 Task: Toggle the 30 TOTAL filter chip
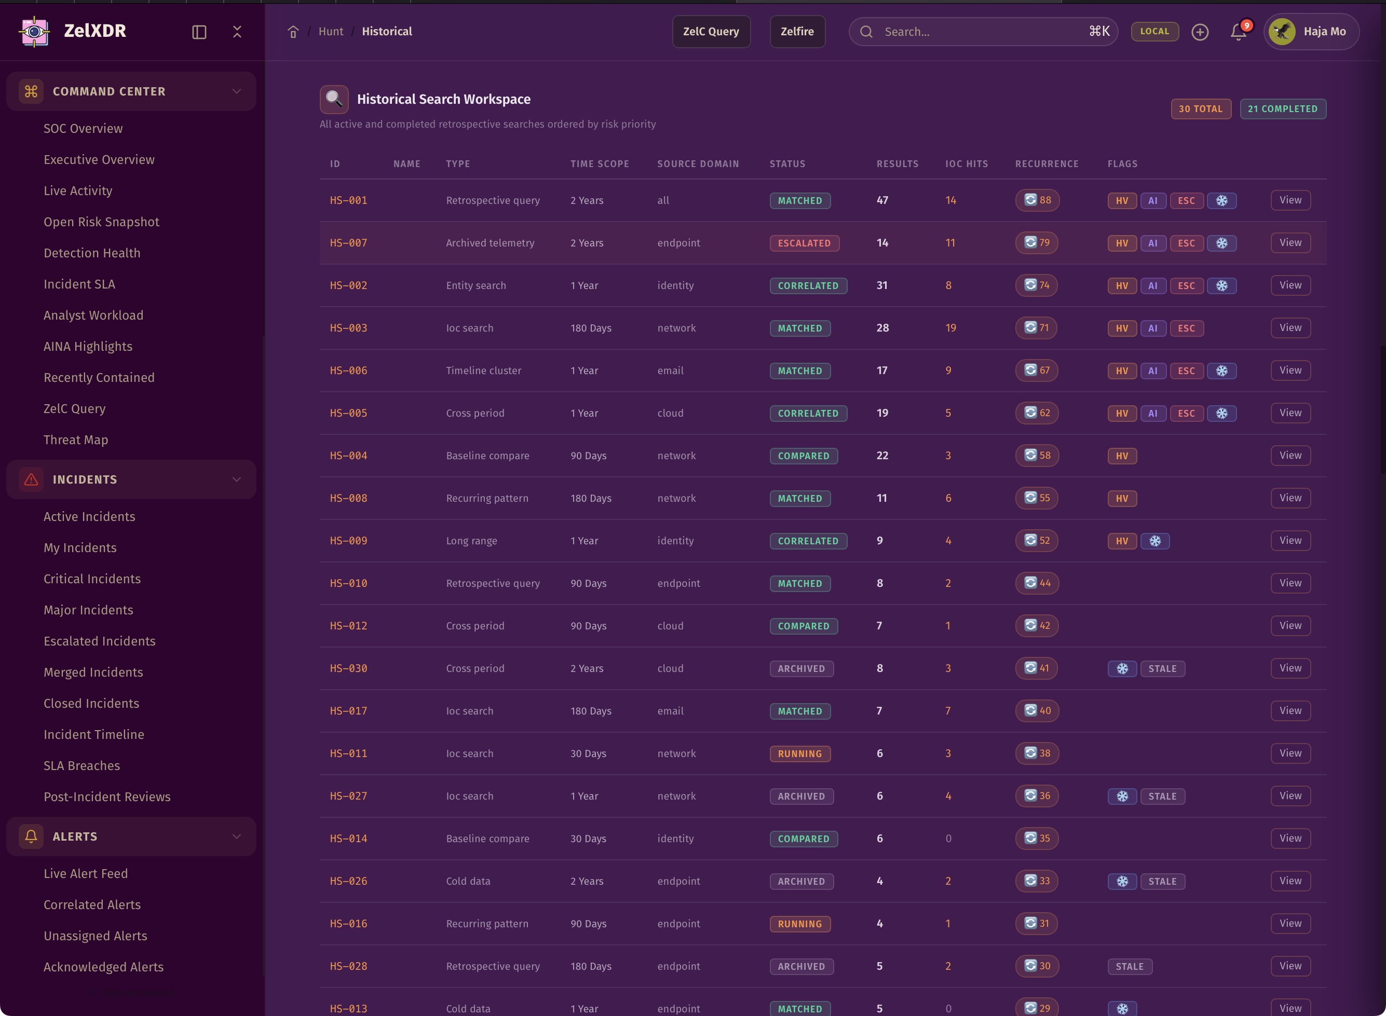coord(1200,109)
